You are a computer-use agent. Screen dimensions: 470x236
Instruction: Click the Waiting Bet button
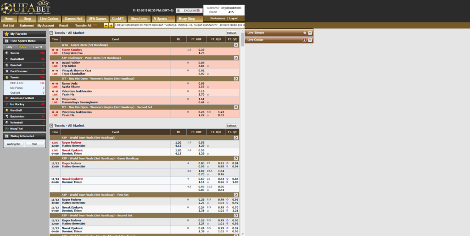click(x=14, y=144)
